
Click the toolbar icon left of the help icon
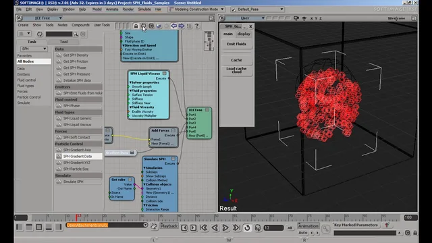point(189,26)
